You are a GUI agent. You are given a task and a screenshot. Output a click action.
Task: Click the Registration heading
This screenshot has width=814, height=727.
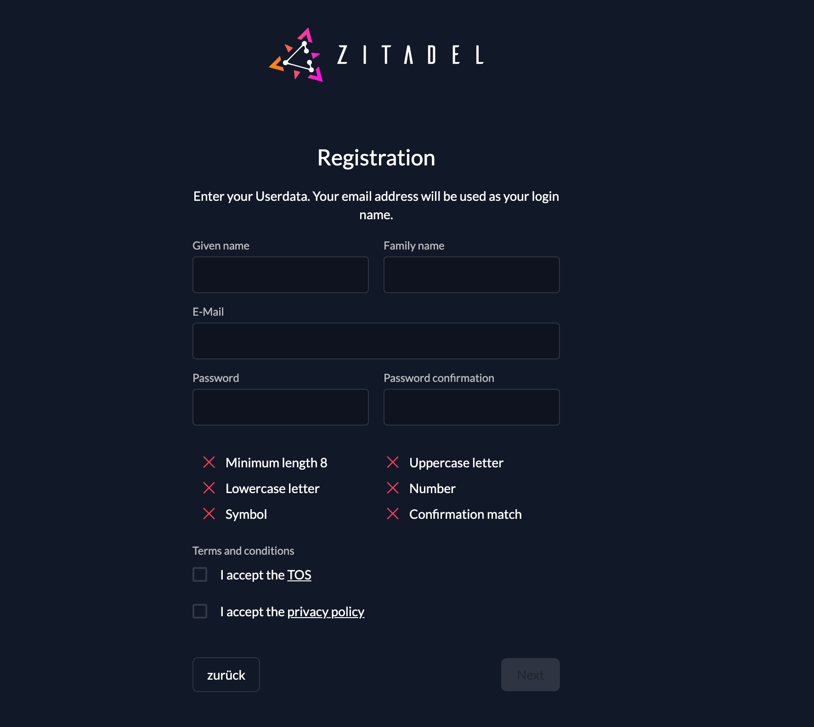(376, 158)
